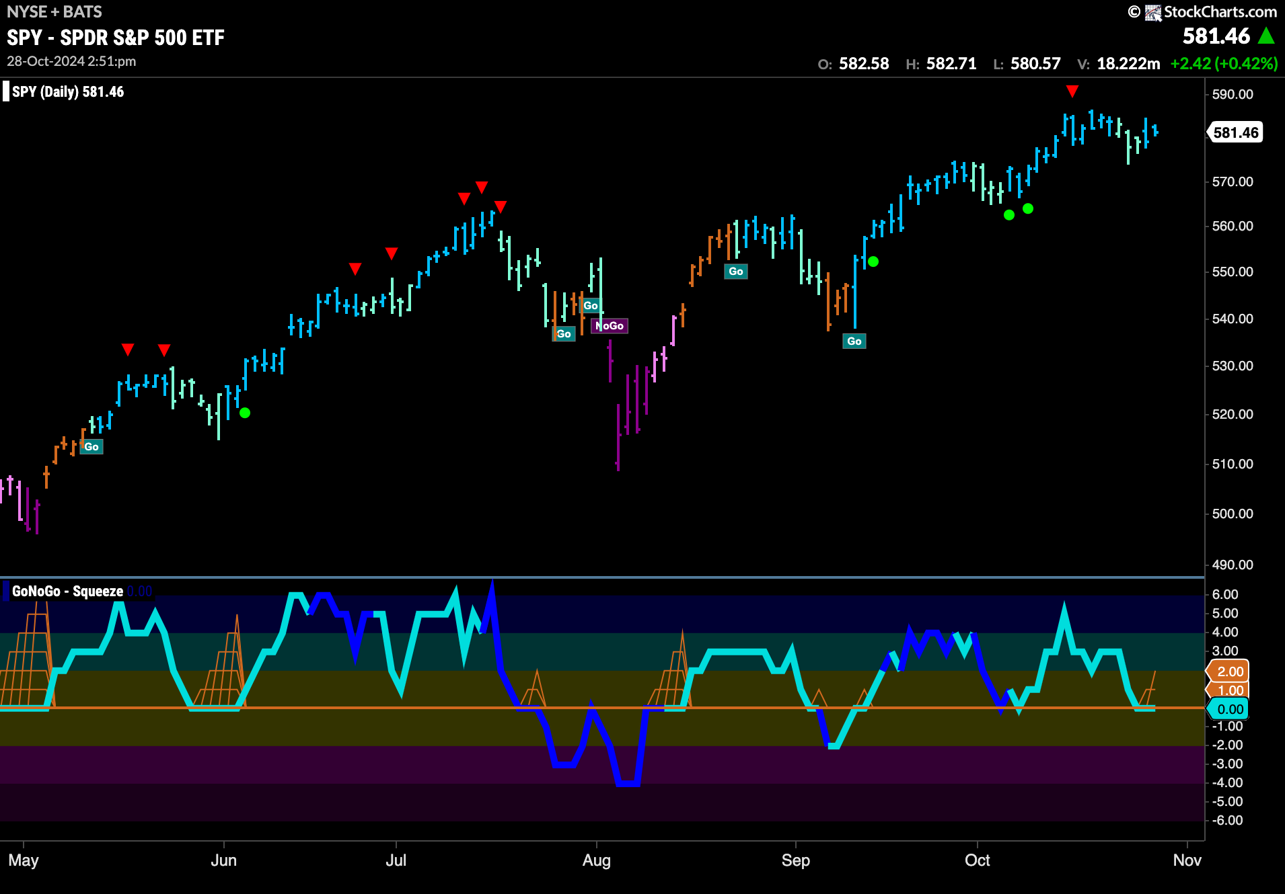The width and height of the screenshot is (1285, 894).
Task: Click the second red triangle in late May
Action: tap(164, 350)
